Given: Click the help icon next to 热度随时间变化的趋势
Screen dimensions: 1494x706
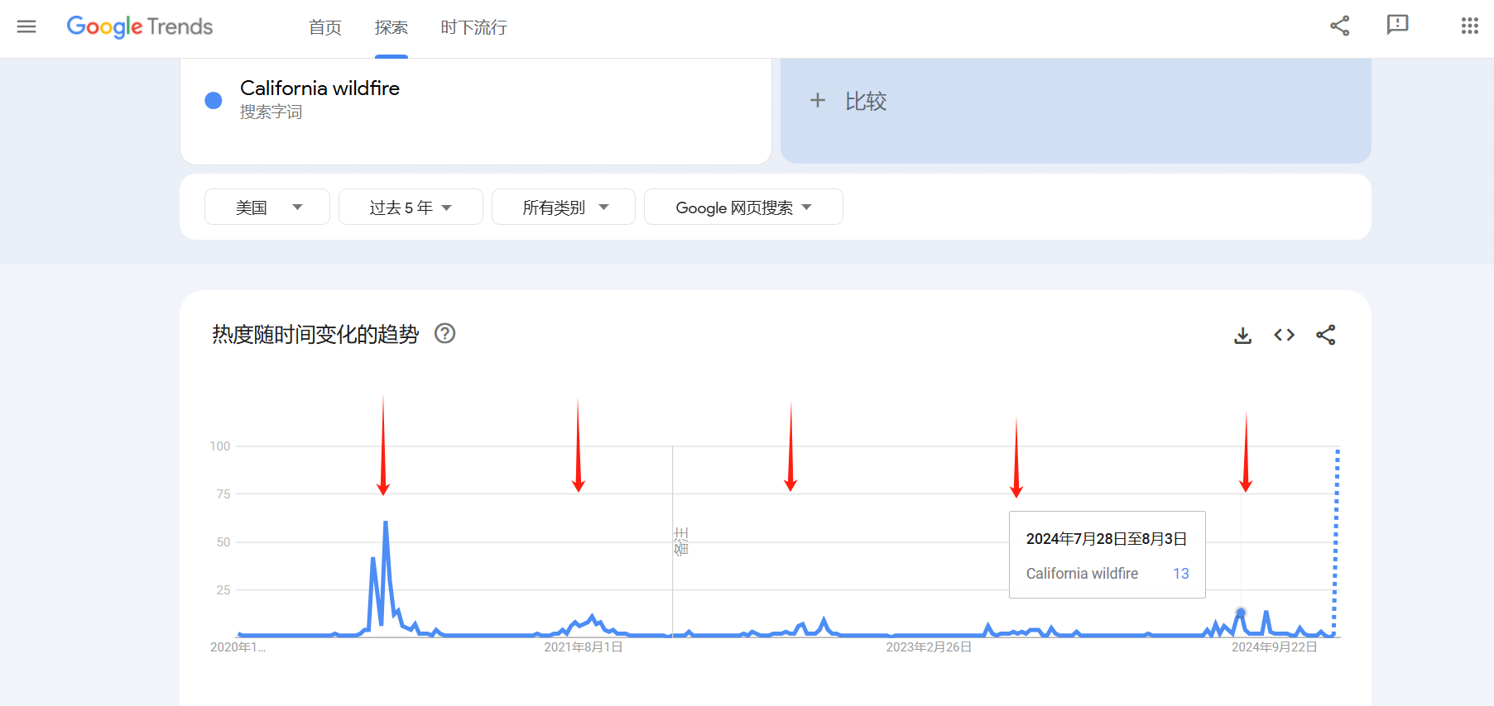Looking at the screenshot, I should coord(445,333).
